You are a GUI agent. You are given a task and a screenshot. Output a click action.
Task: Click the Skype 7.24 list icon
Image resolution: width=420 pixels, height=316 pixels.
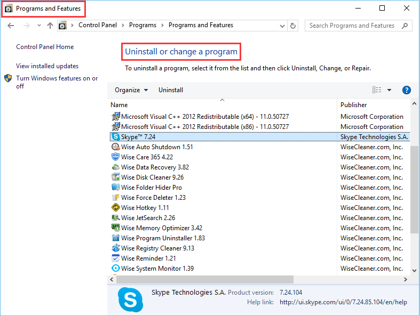(x=116, y=137)
